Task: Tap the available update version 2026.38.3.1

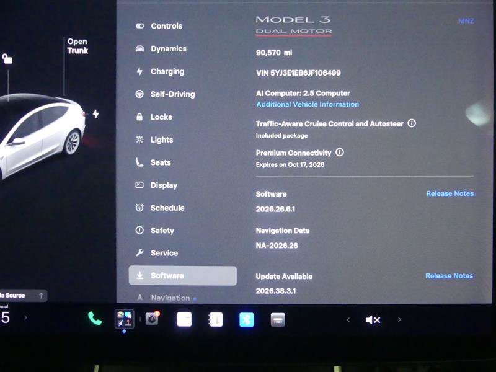Action: coord(276,291)
